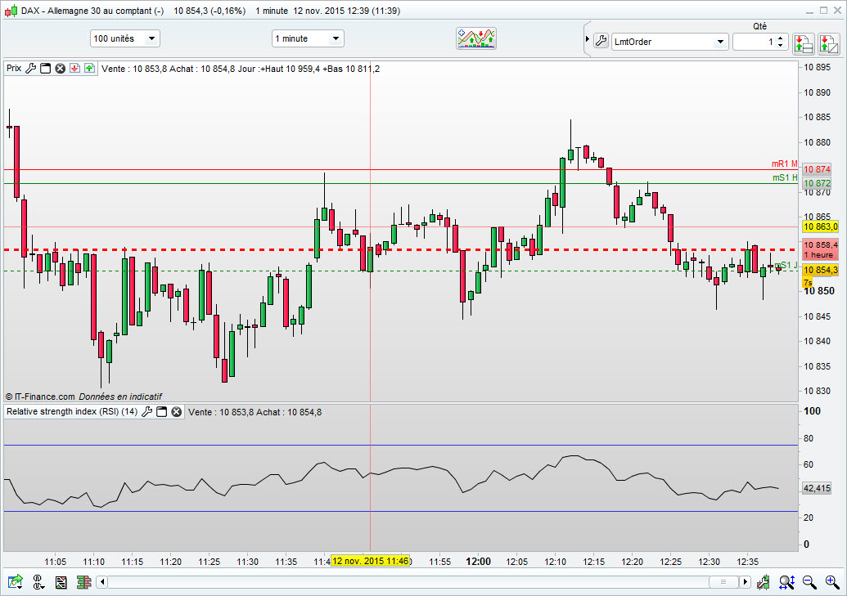Collapse the order panel with the black triangle

588,39
